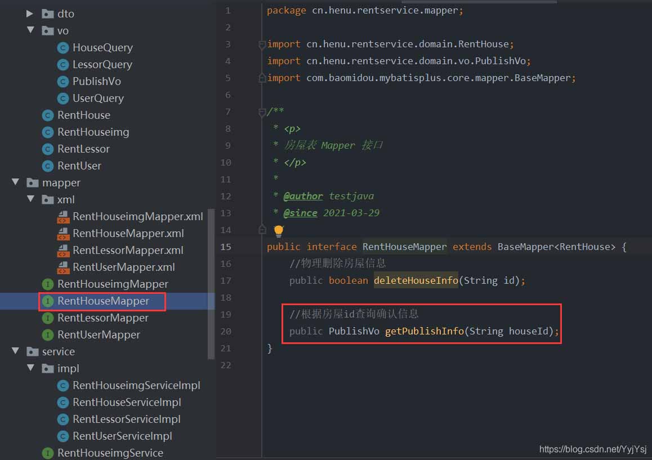Image resolution: width=652 pixels, height=460 pixels.
Task: Collapse the Javadoc comment fold arrow at line 7
Action: 262,111
